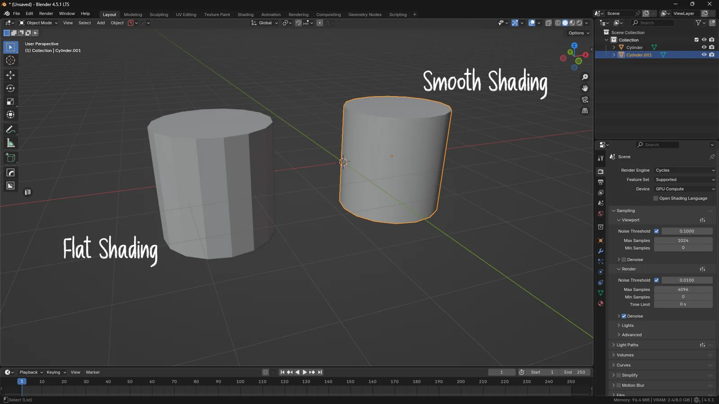Hide Cylinder.001 in viewport via eye icon
This screenshot has width=719, height=404.
click(x=704, y=55)
